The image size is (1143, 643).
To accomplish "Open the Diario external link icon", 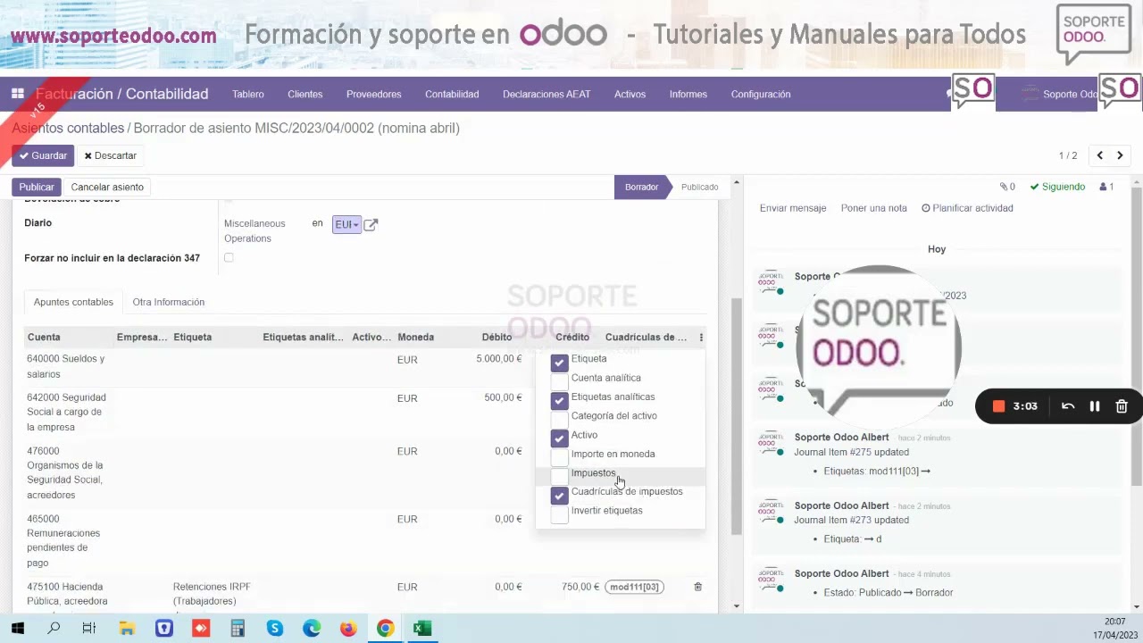I will point(371,225).
